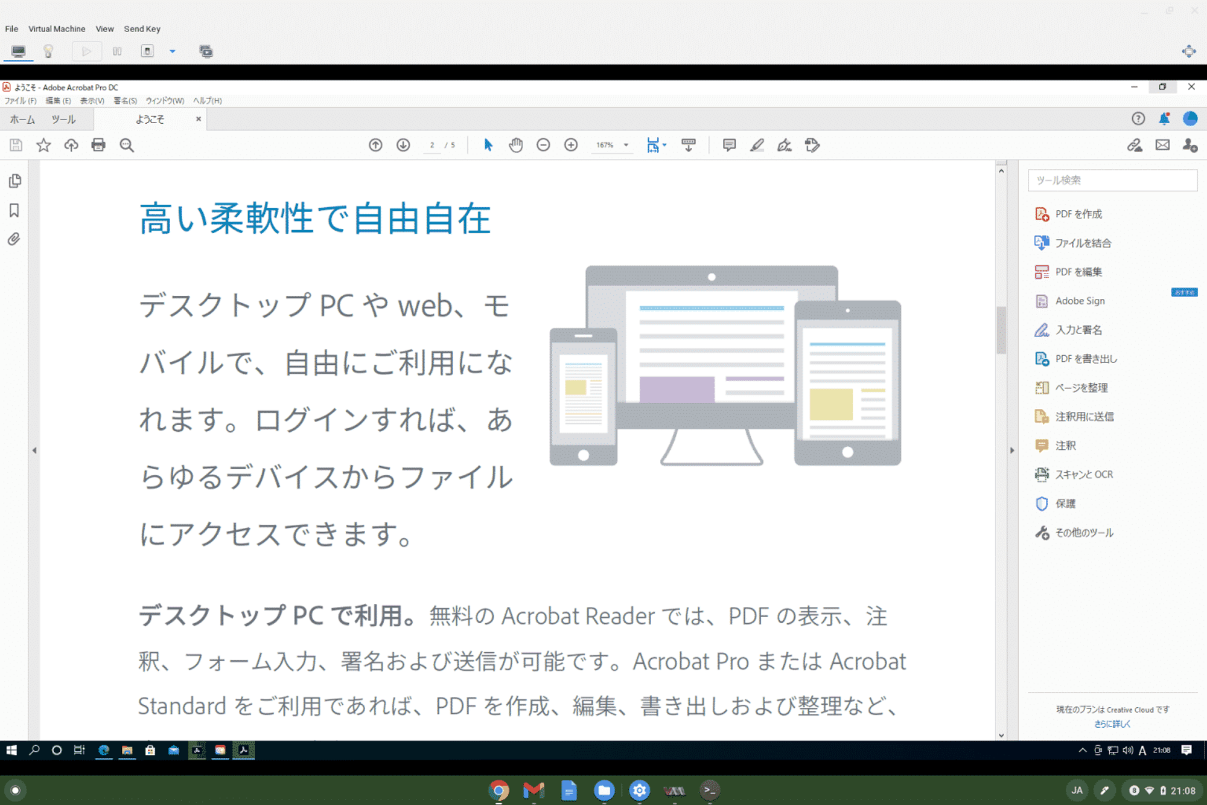Open the account profile avatar
The image size is (1207, 805).
click(1190, 119)
